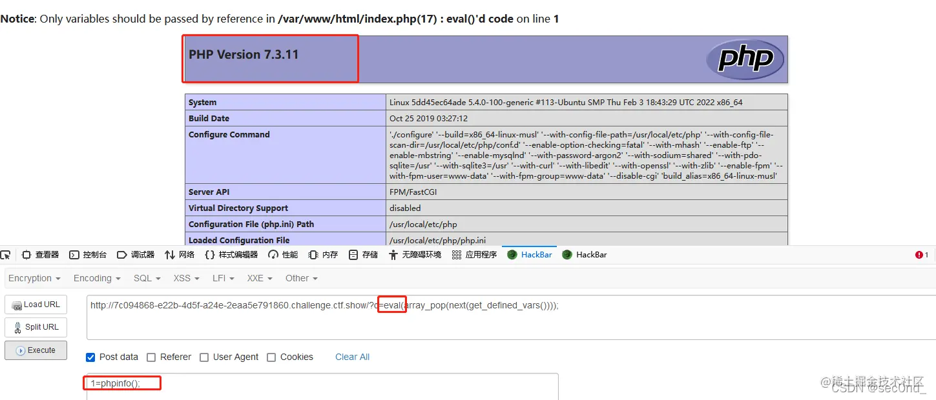Click the Configure Command label
936x400 pixels.
point(229,134)
